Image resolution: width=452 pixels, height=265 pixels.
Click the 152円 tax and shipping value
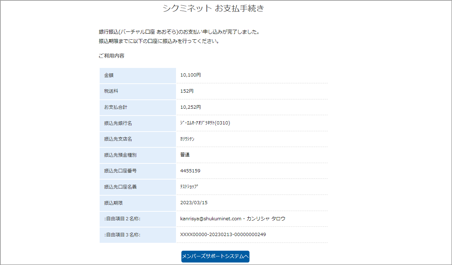(x=187, y=91)
